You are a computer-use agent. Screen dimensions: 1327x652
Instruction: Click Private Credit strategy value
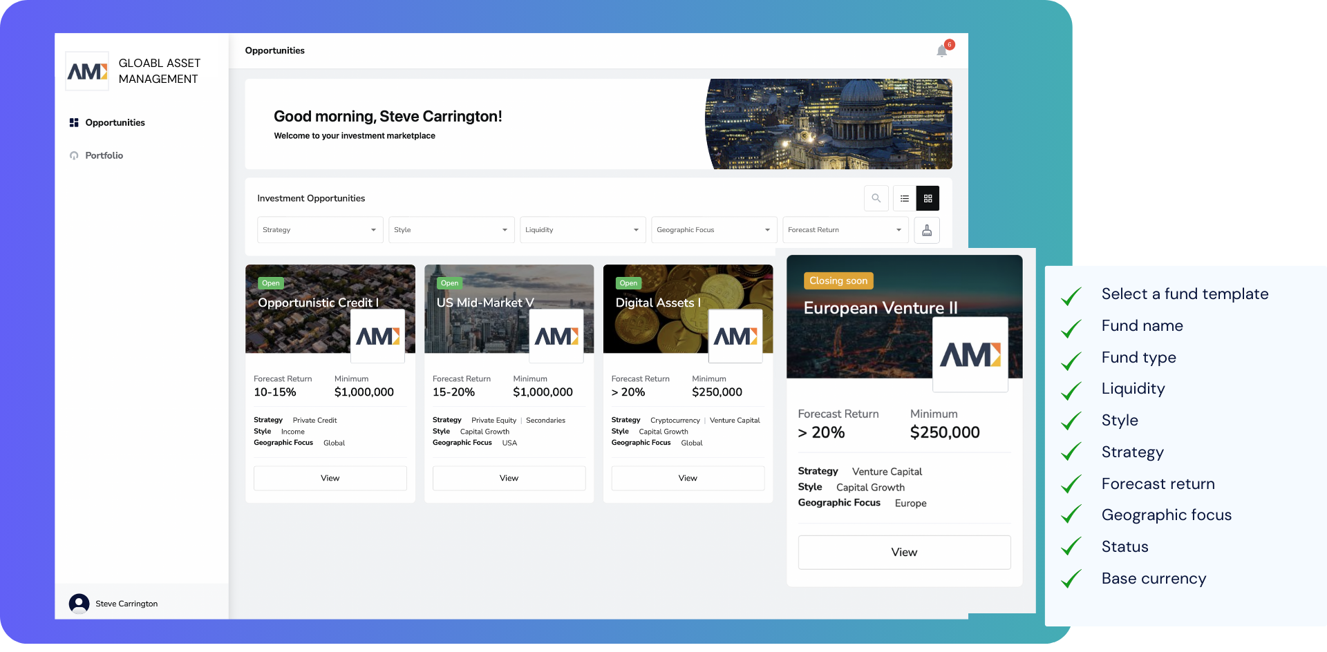click(x=314, y=420)
